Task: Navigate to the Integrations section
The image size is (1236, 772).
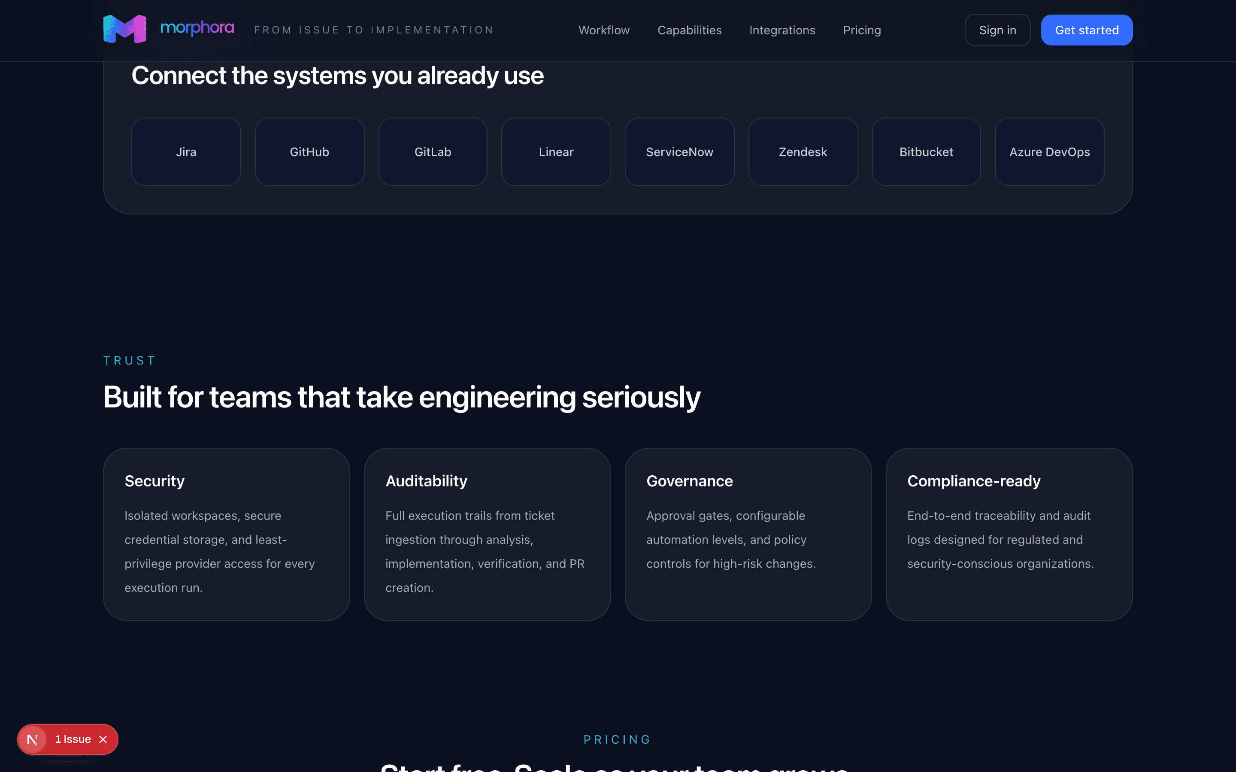Action: tap(782, 30)
